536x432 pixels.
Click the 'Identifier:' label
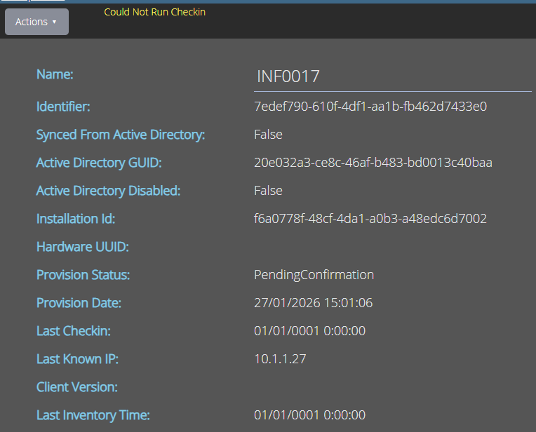(x=63, y=107)
